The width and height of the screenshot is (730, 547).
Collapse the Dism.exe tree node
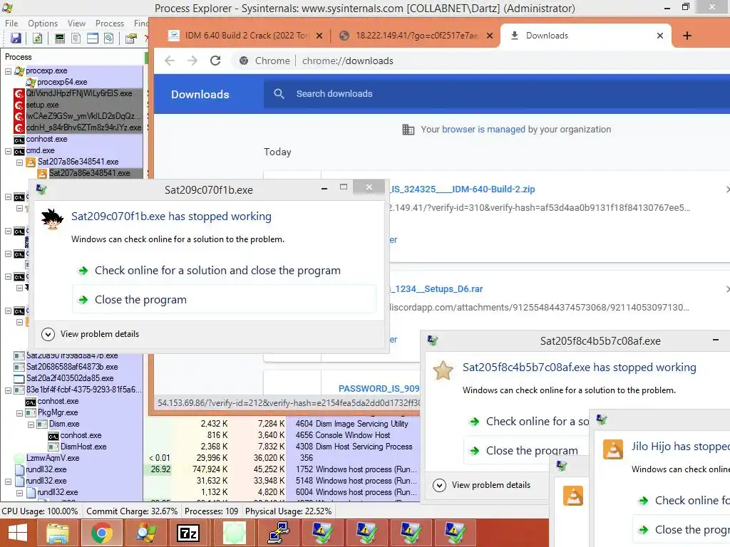(31, 424)
